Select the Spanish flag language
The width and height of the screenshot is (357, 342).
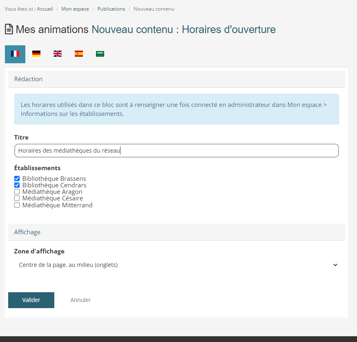click(79, 54)
